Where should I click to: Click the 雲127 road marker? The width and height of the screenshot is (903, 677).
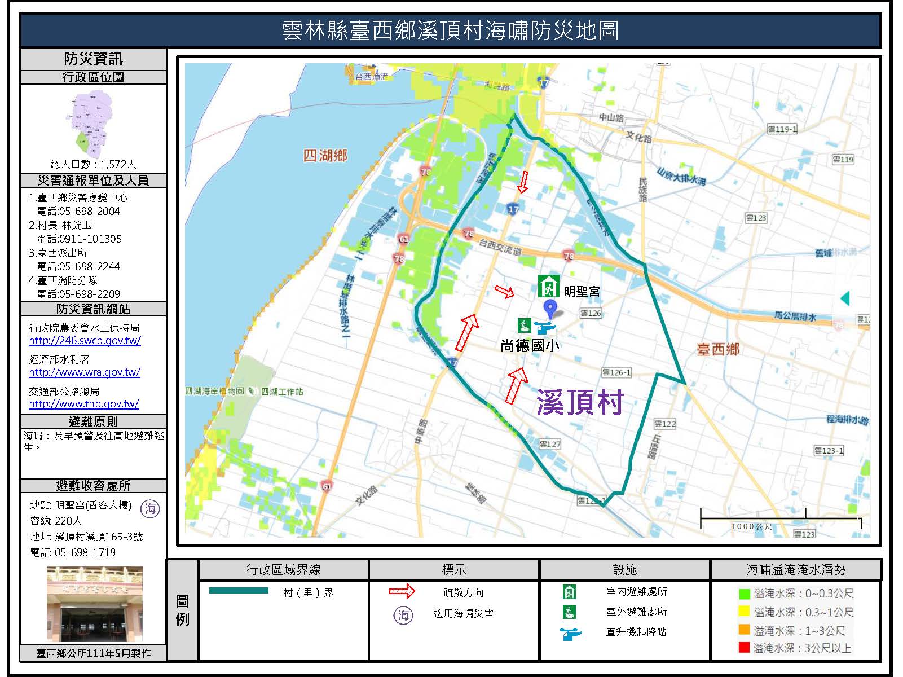pyautogui.click(x=550, y=444)
